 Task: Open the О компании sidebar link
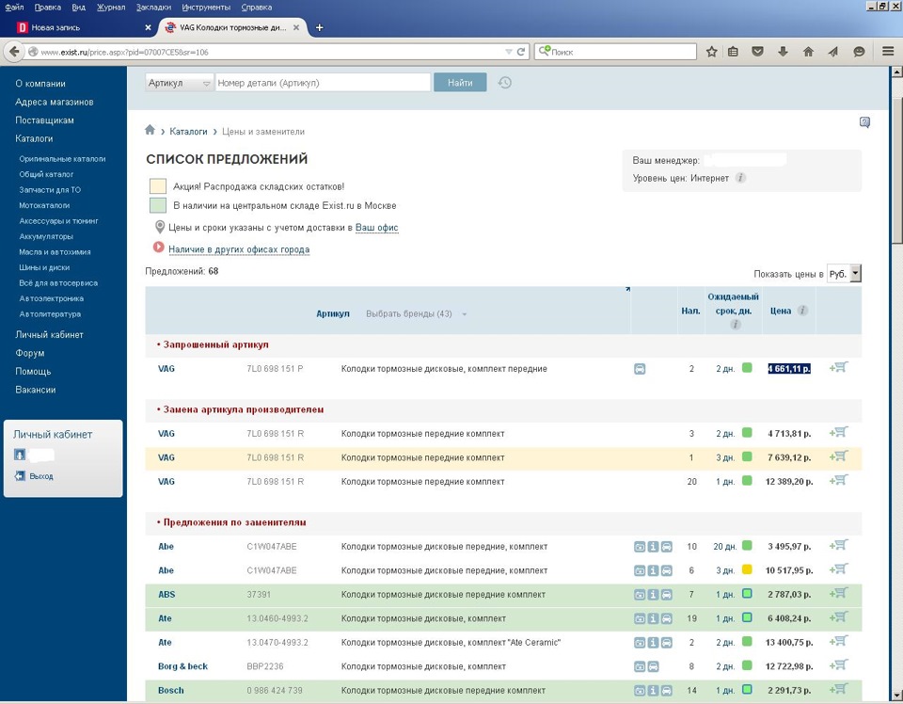click(40, 84)
